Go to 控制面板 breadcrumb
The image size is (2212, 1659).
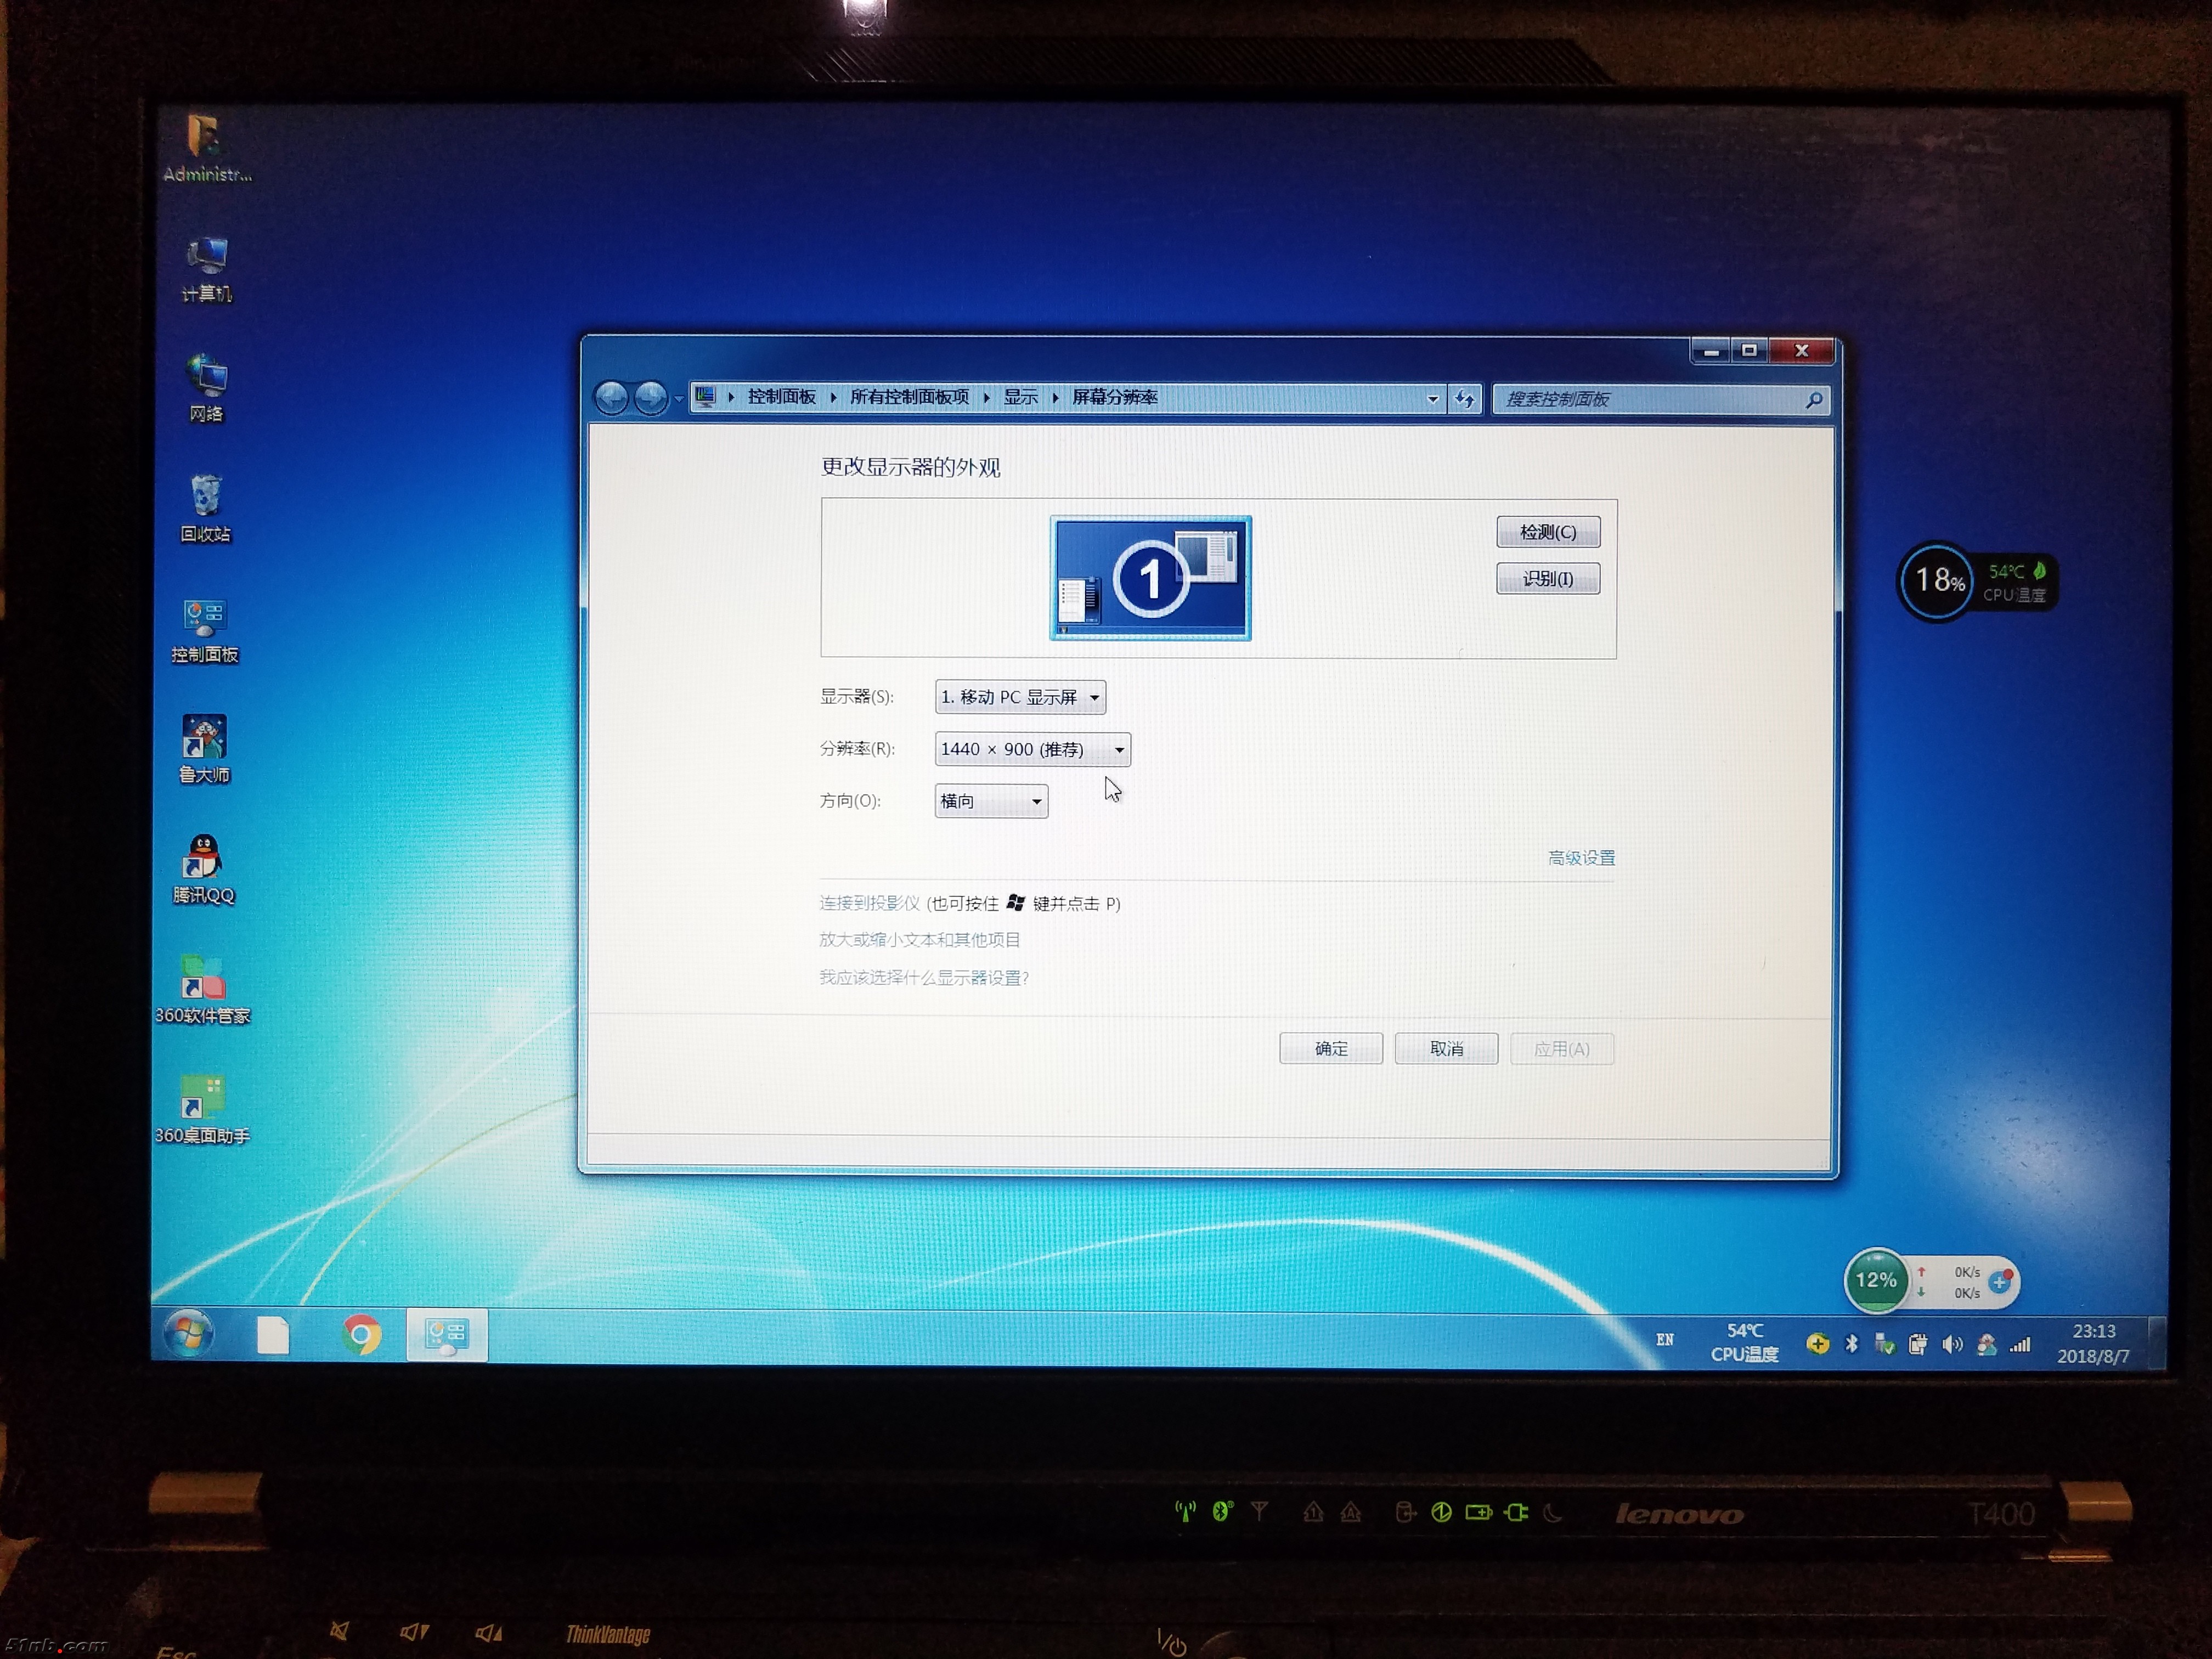(x=782, y=397)
